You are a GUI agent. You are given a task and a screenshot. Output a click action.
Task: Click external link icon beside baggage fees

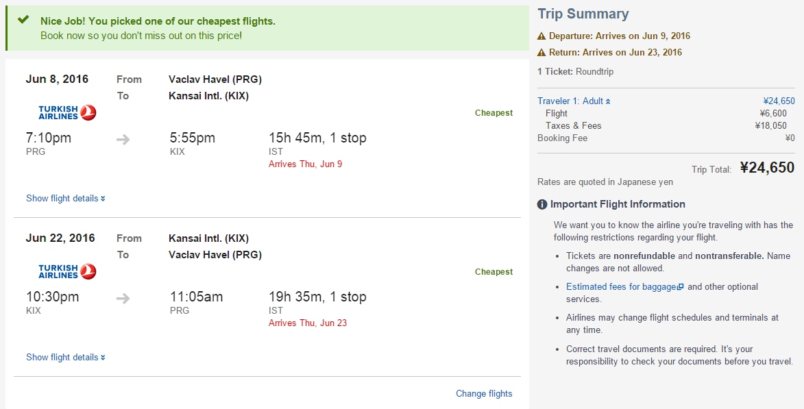[681, 286]
